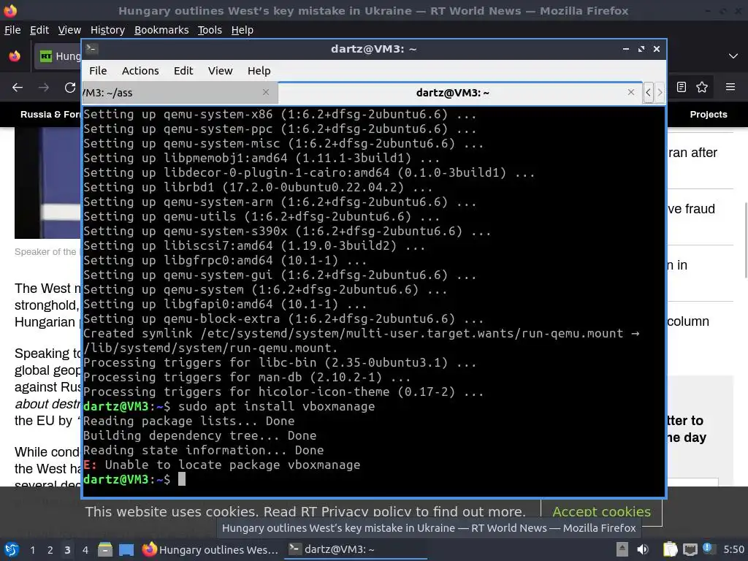
Task: Open the Russia & Former section link
Action: (x=50, y=115)
